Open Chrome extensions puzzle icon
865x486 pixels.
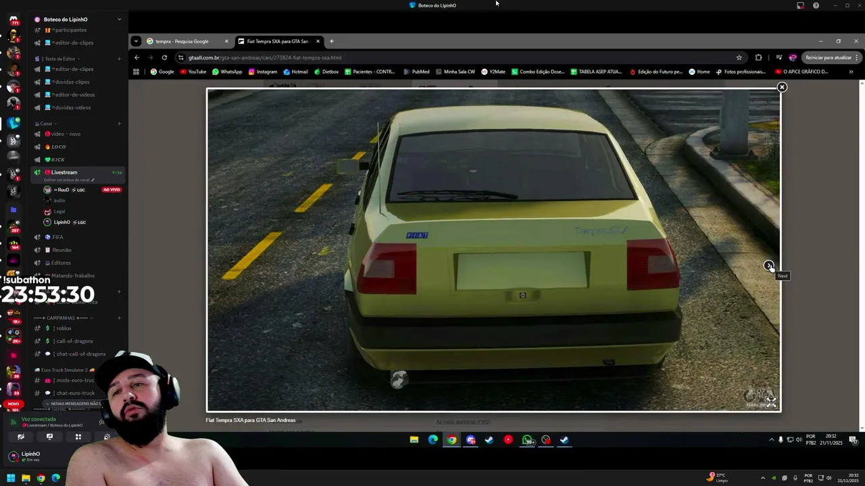point(758,57)
